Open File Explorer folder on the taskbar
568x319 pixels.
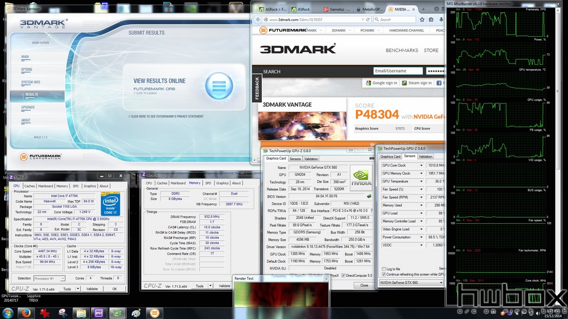(x=81, y=313)
